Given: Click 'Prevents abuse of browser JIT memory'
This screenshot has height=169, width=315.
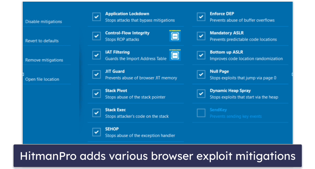Looking at the screenshot, I should tap(141, 78).
